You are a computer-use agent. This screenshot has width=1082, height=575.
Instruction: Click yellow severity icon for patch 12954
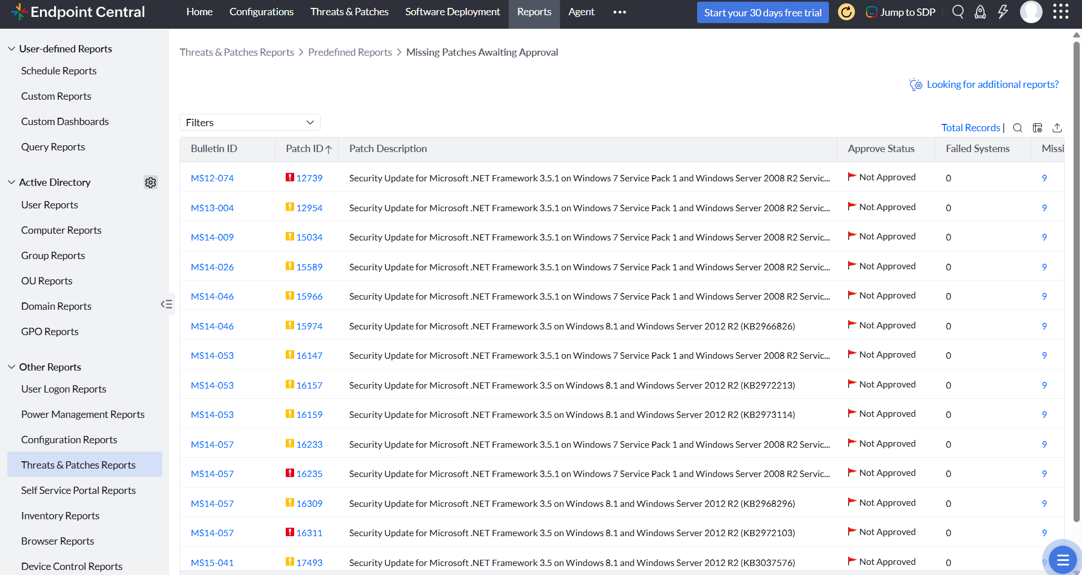point(290,207)
